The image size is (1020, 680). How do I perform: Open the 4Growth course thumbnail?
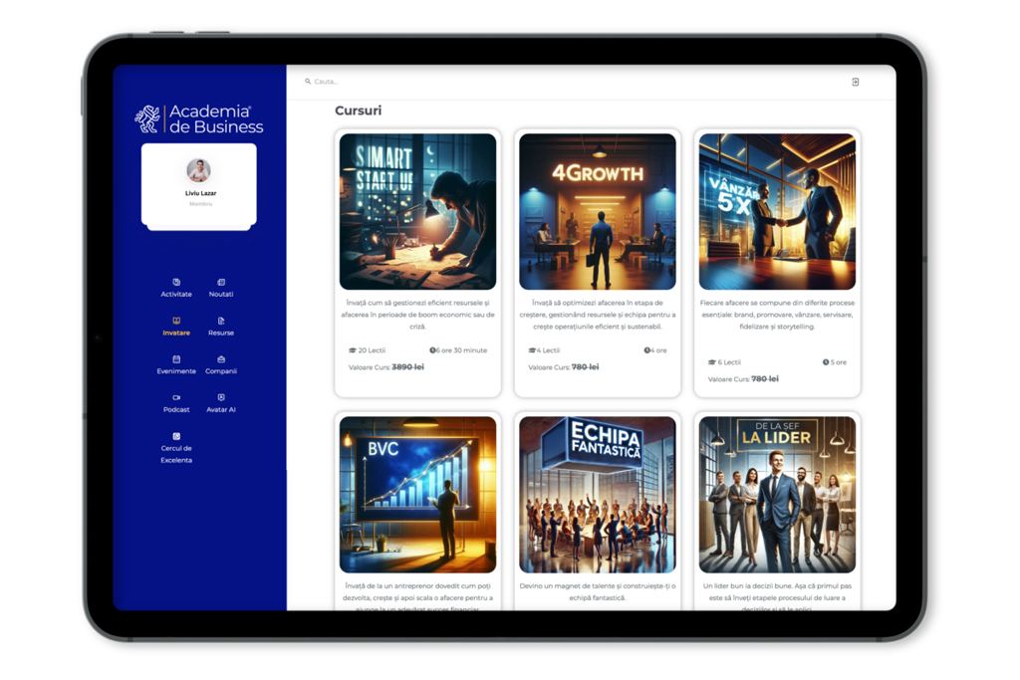(x=598, y=212)
